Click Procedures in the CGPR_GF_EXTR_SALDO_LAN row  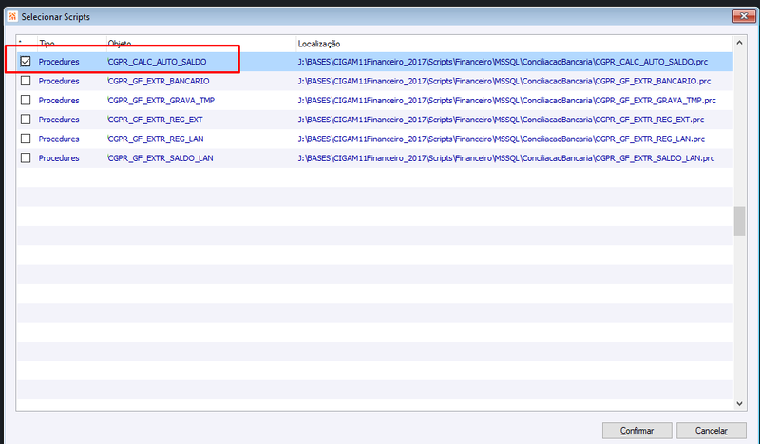(x=59, y=158)
